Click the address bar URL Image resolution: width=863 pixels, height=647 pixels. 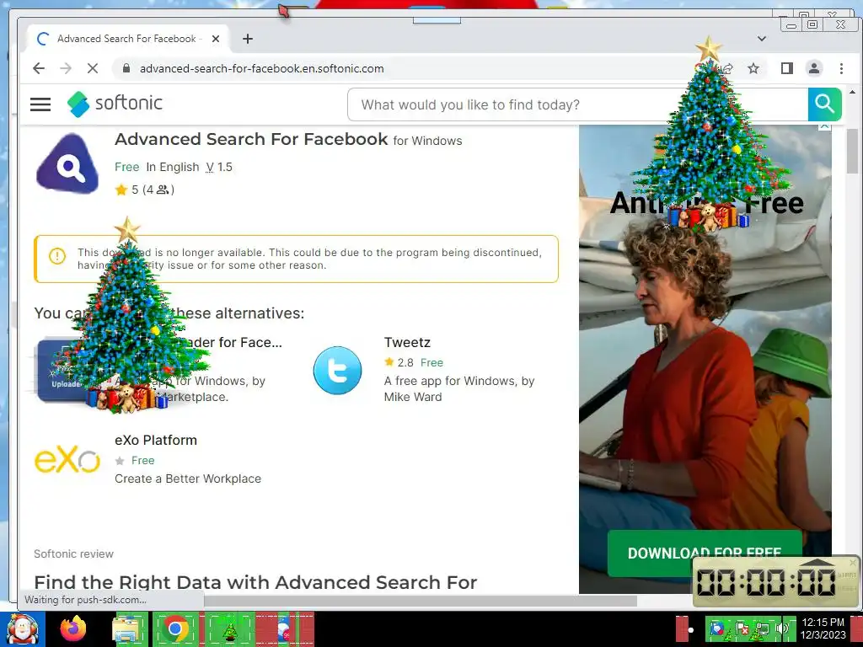click(x=261, y=68)
